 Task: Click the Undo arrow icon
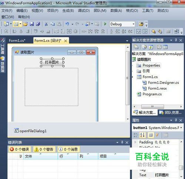tap(67, 24)
